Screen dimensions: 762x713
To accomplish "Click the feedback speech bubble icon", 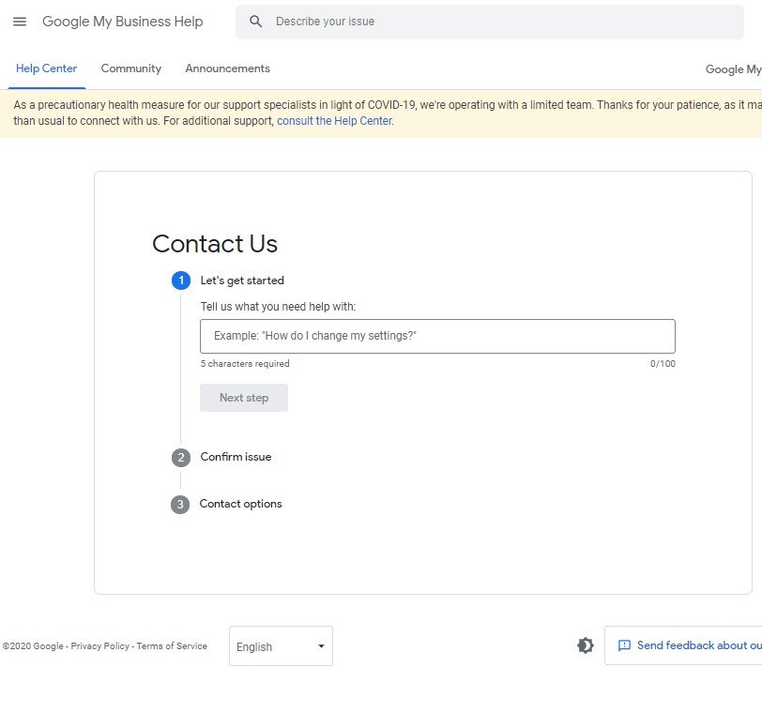I will (624, 645).
